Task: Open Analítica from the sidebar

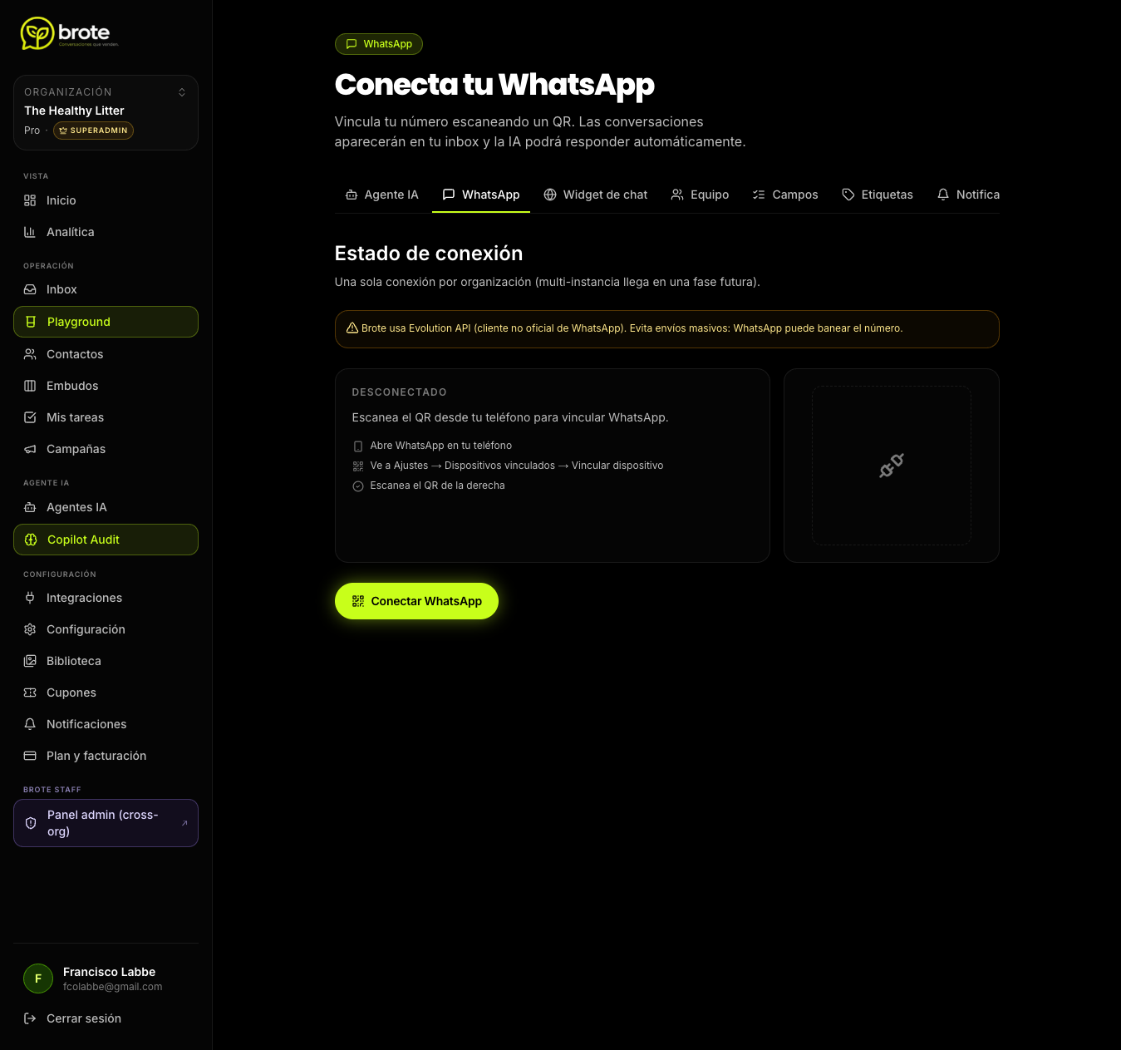Action: click(106, 232)
